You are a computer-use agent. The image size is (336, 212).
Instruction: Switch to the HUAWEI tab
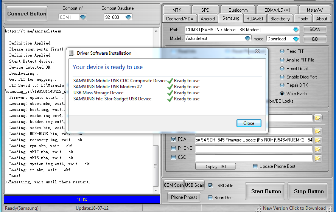(255, 19)
